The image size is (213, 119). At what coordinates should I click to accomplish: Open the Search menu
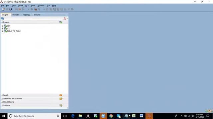pyautogui.click(x=20, y=6)
